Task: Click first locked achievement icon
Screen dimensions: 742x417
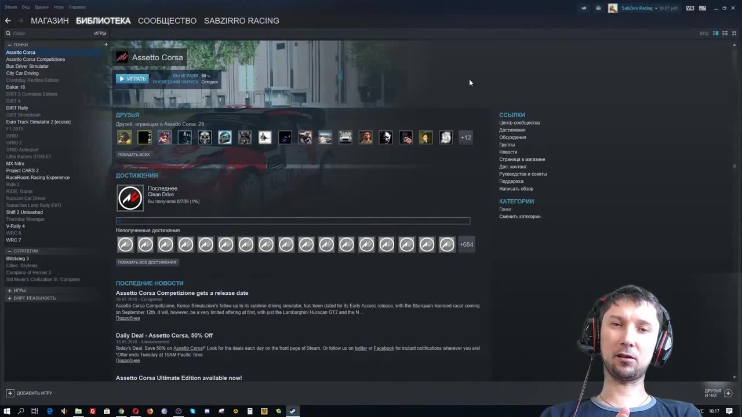Action: pyautogui.click(x=125, y=244)
